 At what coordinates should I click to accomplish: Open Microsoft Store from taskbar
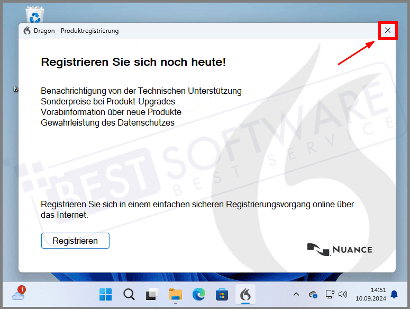click(x=222, y=294)
